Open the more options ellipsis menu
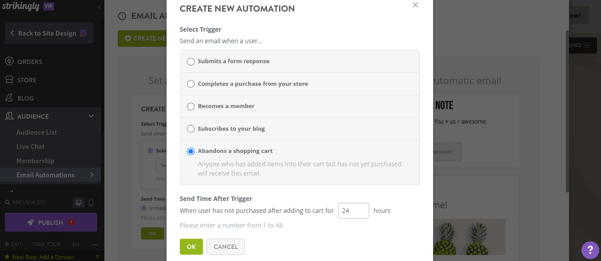Viewport: 601px width, 261px height. click(94, 244)
